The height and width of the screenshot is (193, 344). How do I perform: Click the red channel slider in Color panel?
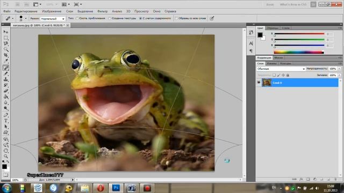pos(299,34)
